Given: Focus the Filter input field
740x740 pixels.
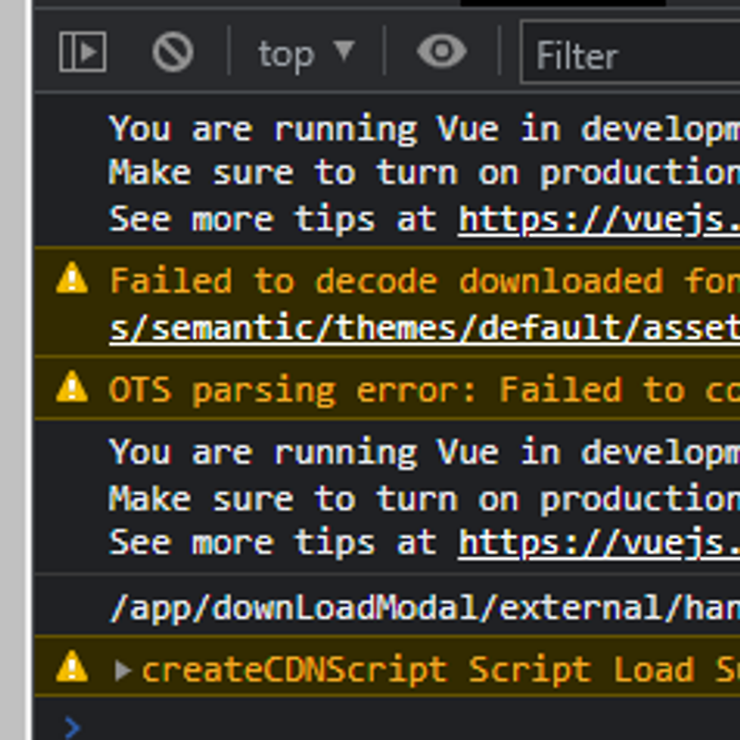Looking at the screenshot, I should tap(630, 53).
